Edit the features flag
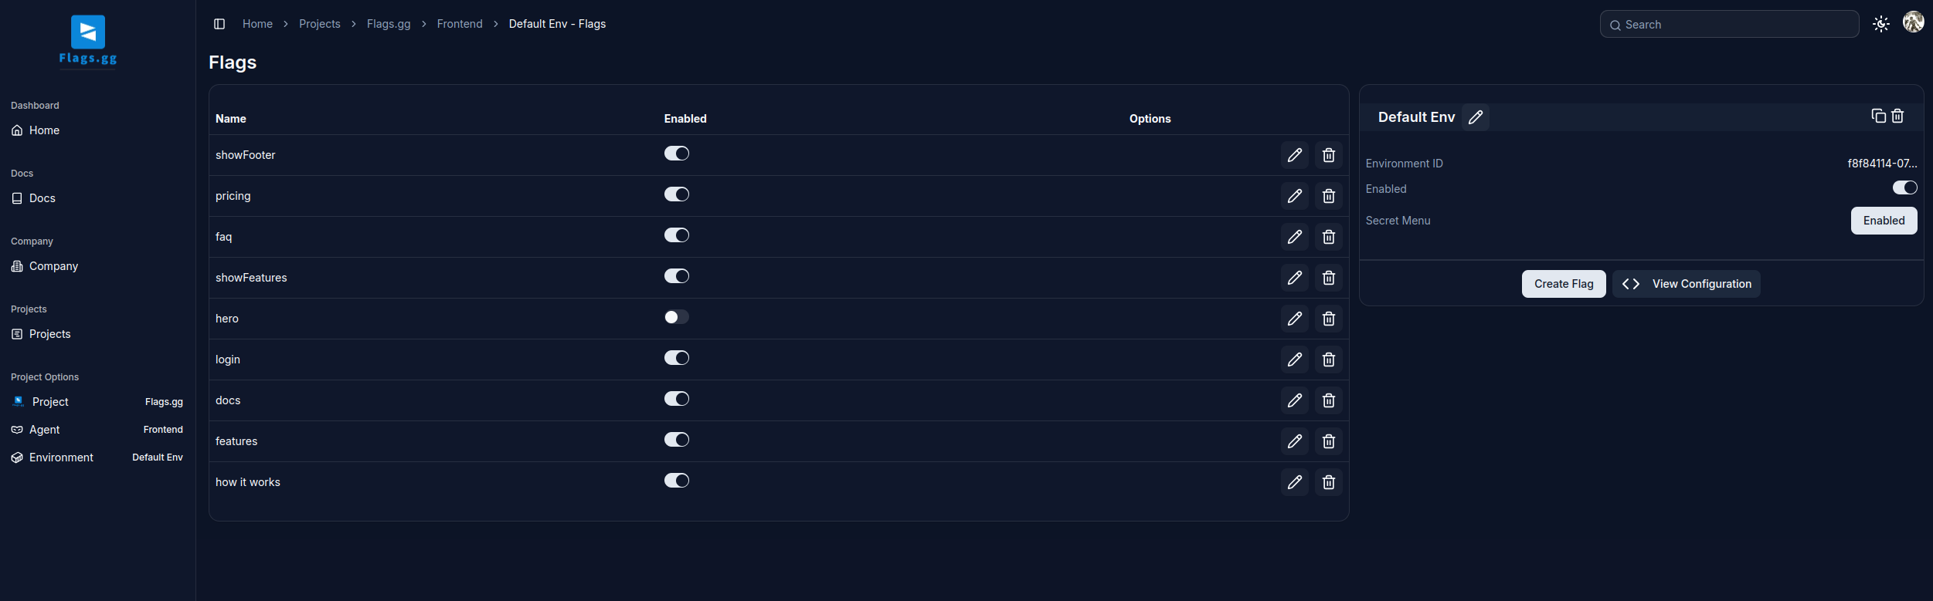Screen dimensions: 1933x601 pyautogui.click(x=1295, y=441)
